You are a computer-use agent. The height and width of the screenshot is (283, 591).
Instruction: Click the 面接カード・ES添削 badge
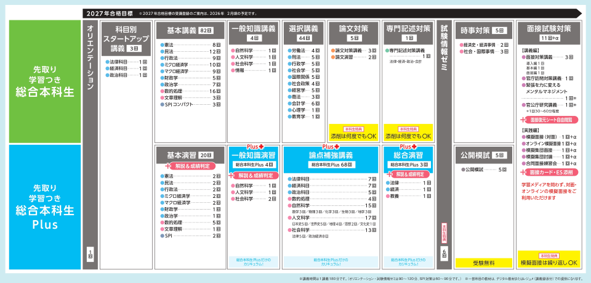[x=549, y=173]
